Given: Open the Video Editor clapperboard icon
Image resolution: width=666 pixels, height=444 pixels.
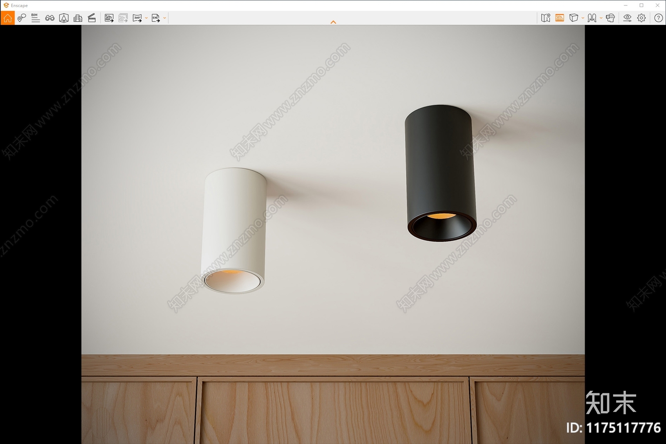Looking at the screenshot, I should pos(92,18).
